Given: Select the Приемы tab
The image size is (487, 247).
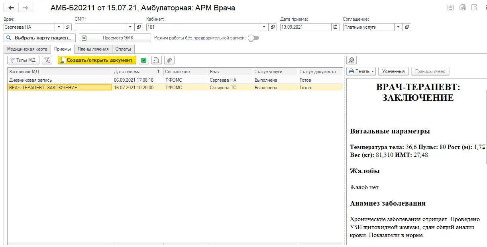Looking at the screenshot, I should (63, 49).
